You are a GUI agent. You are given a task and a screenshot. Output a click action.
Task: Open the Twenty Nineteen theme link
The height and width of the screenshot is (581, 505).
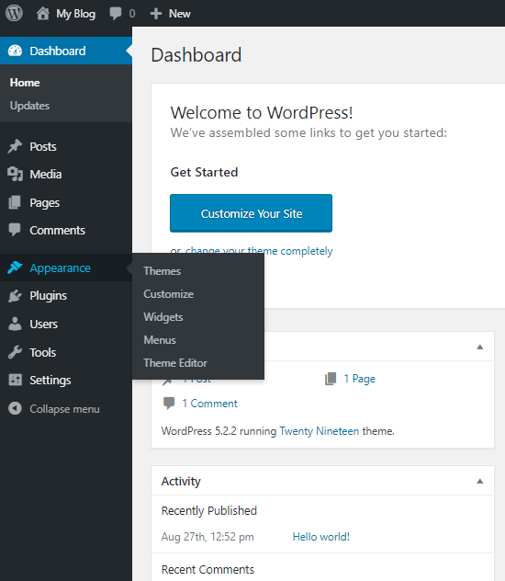click(x=319, y=431)
